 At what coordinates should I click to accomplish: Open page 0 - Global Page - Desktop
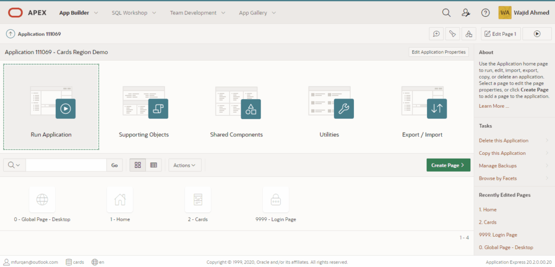point(42,204)
